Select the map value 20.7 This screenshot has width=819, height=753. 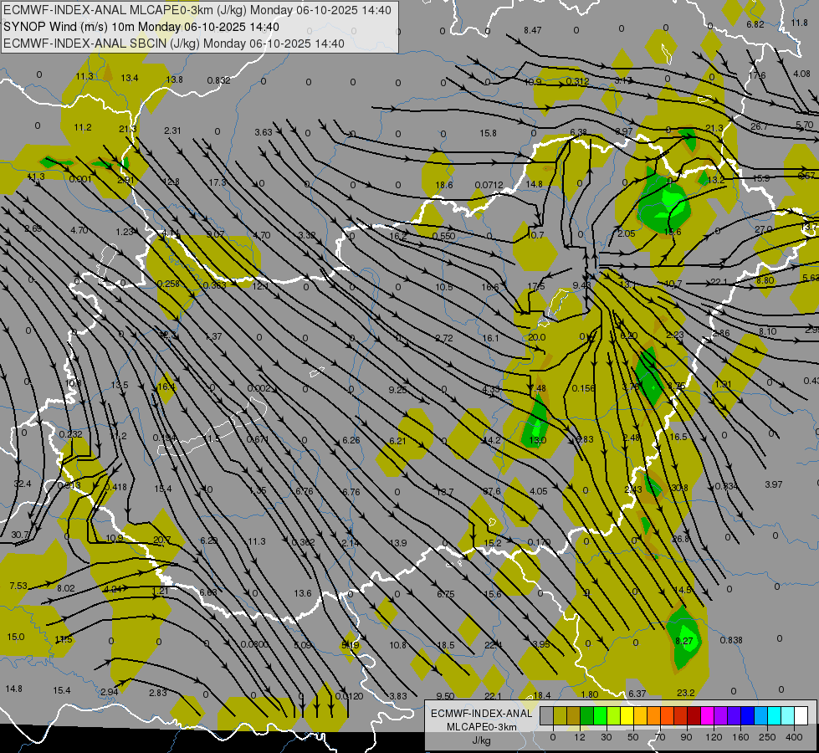162,540
